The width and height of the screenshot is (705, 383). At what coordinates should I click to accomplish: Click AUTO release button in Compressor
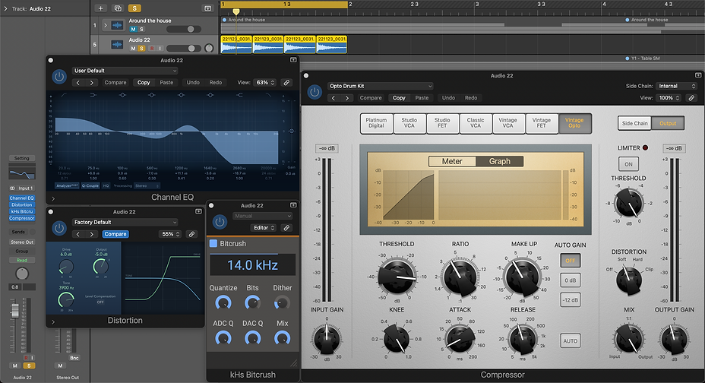pos(570,340)
